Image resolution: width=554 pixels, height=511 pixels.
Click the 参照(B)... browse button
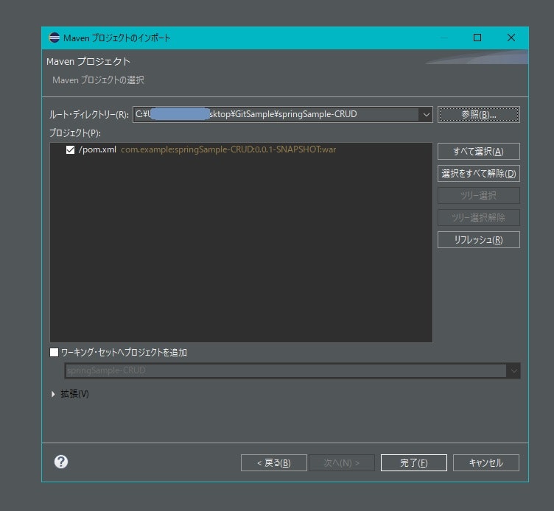coord(478,114)
